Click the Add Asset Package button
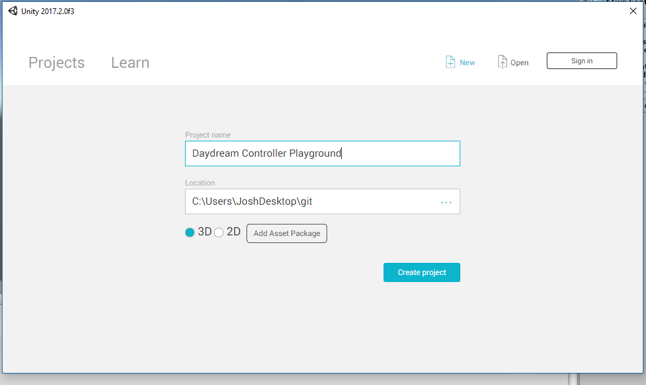This screenshot has width=646, height=385. [287, 233]
